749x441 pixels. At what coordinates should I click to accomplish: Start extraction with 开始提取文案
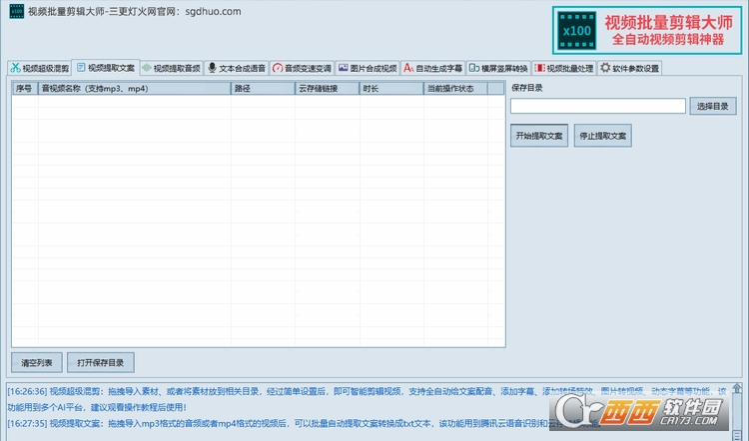click(x=539, y=136)
